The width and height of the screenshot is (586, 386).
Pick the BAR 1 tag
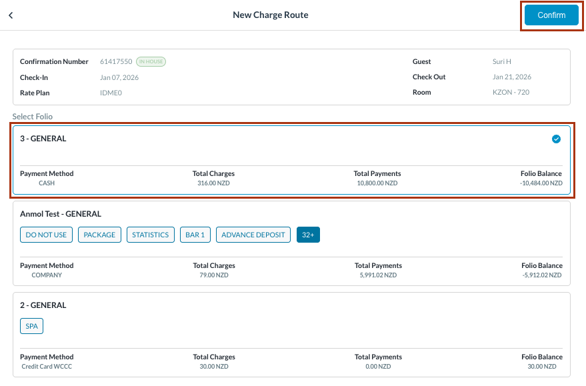[195, 235]
